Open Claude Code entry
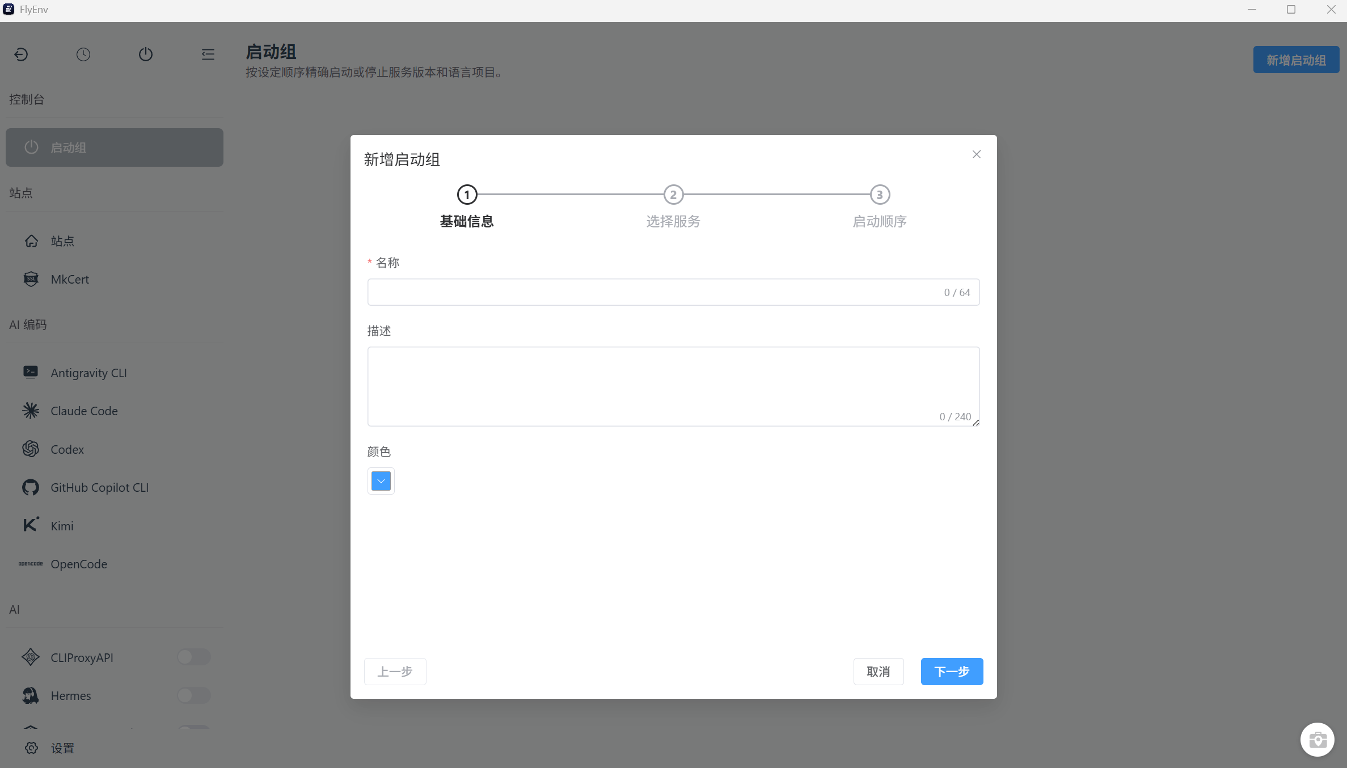The width and height of the screenshot is (1347, 768). point(115,411)
